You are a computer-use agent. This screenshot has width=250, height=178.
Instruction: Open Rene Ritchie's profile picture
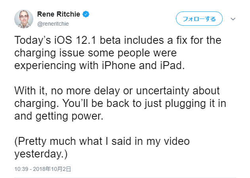tap(24, 19)
